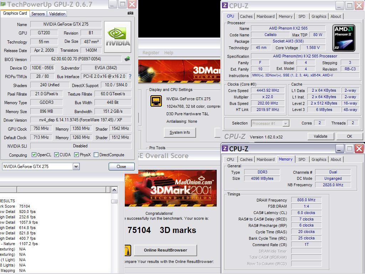The width and height of the screenshot is (365, 274).
Task: Click the Bandwidth 151.2 GB/s field
Action: point(113,111)
